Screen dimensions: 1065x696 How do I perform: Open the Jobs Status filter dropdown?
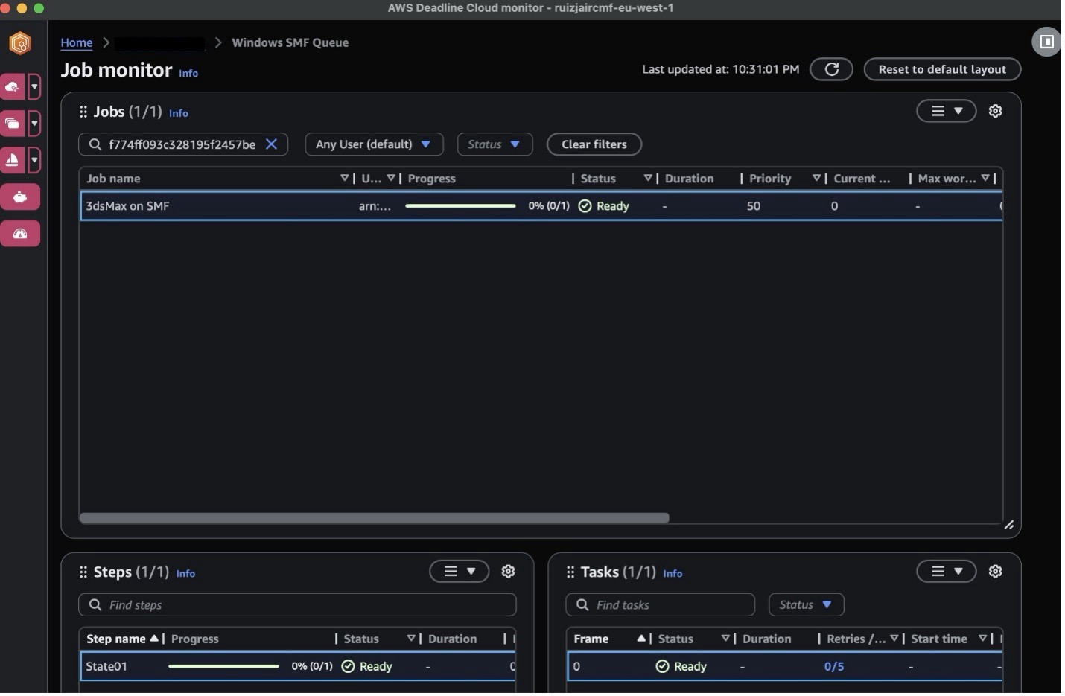click(x=495, y=144)
